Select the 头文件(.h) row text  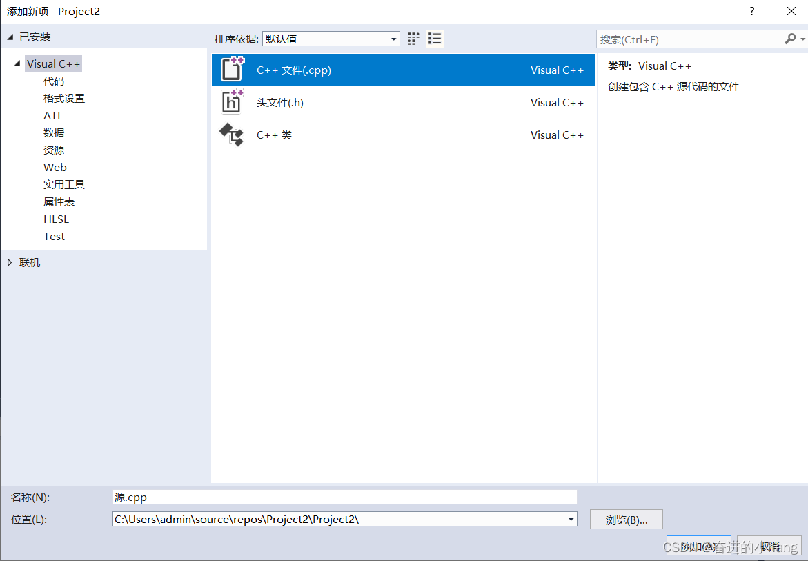[280, 103]
